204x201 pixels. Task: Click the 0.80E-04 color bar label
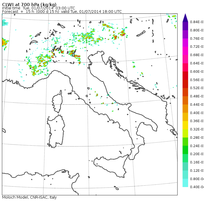197,179
